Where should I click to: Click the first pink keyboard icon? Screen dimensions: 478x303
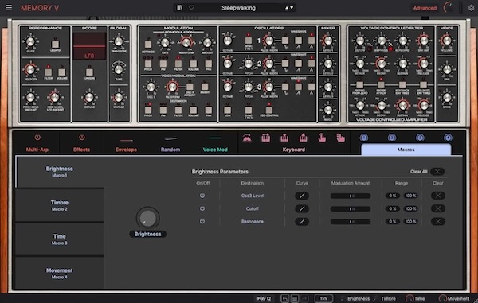click(x=247, y=138)
